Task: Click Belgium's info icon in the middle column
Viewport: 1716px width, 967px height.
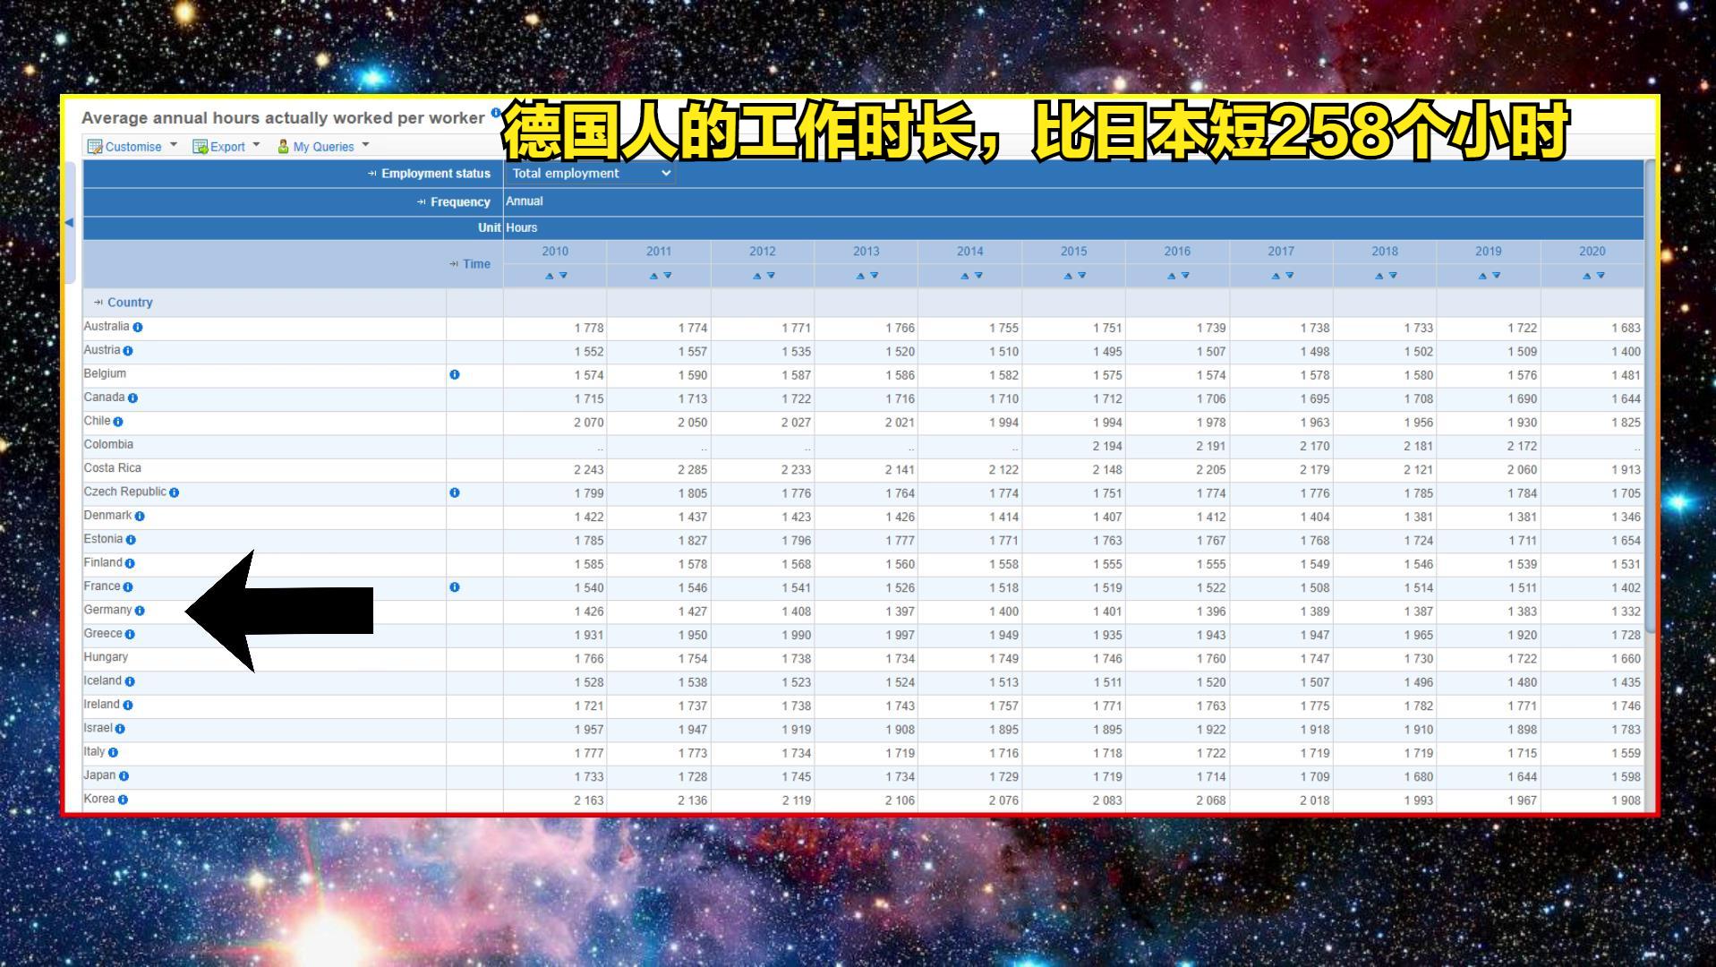Action: click(x=454, y=374)
